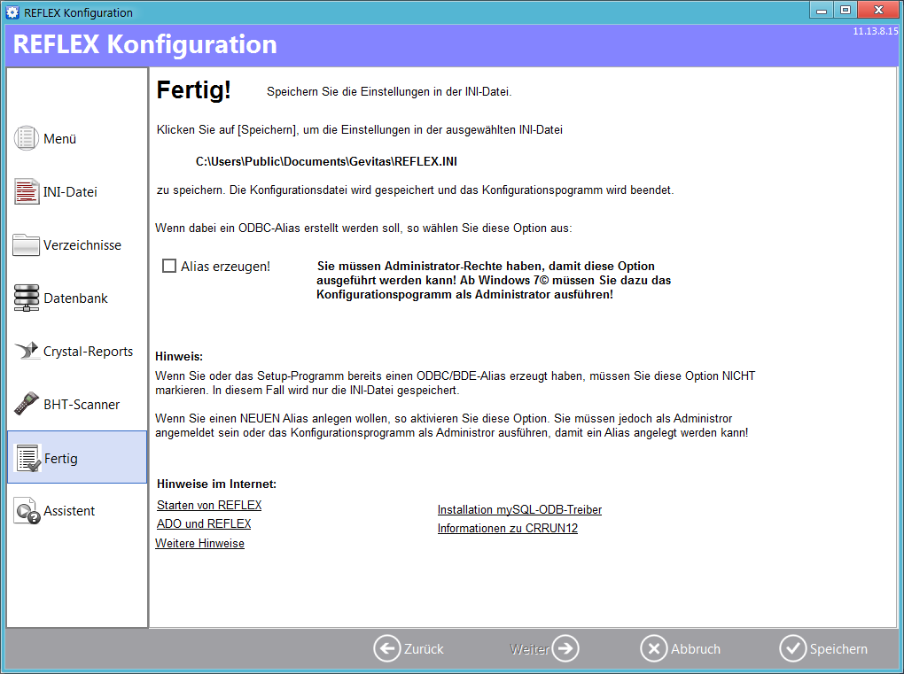
Task: Select the Fertig section label
Action: [60, 459]
